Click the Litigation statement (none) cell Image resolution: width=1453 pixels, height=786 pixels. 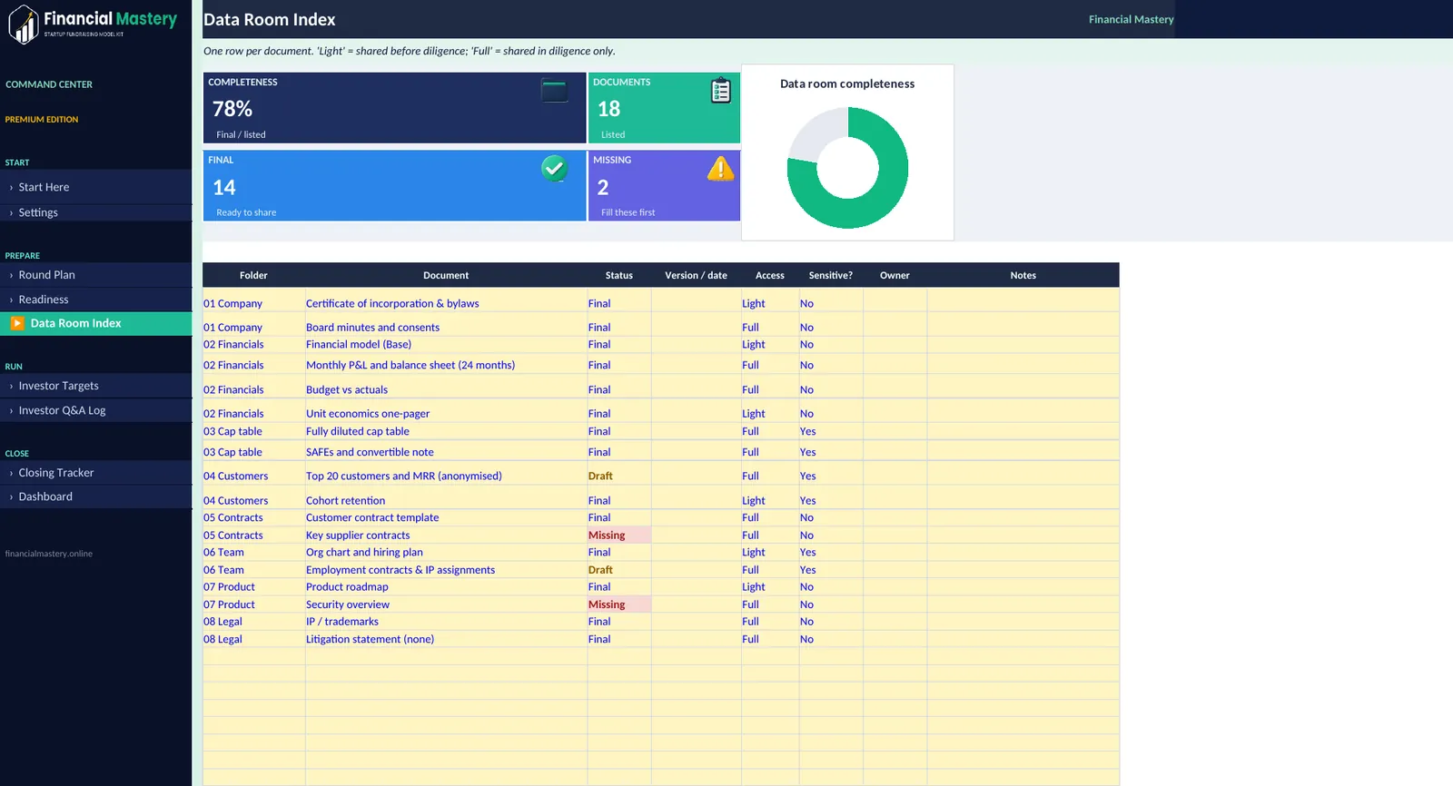[x=446, y=639]
